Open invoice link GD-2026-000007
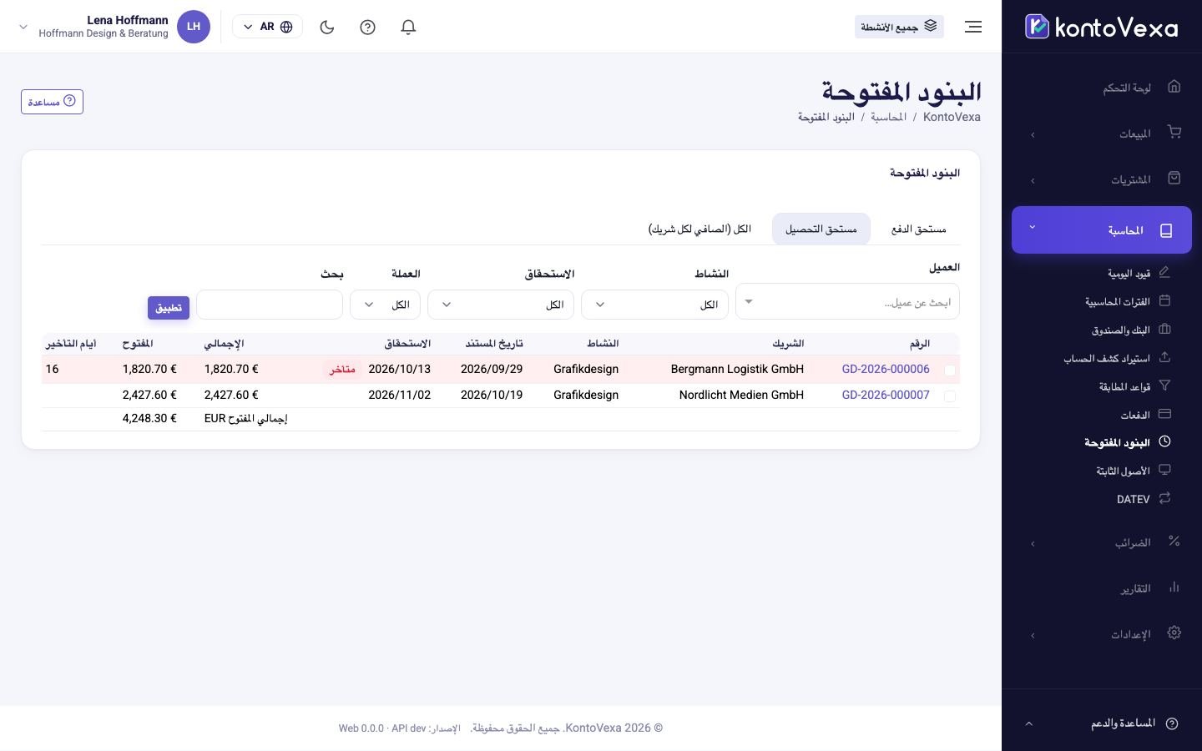 click(886, 395)
